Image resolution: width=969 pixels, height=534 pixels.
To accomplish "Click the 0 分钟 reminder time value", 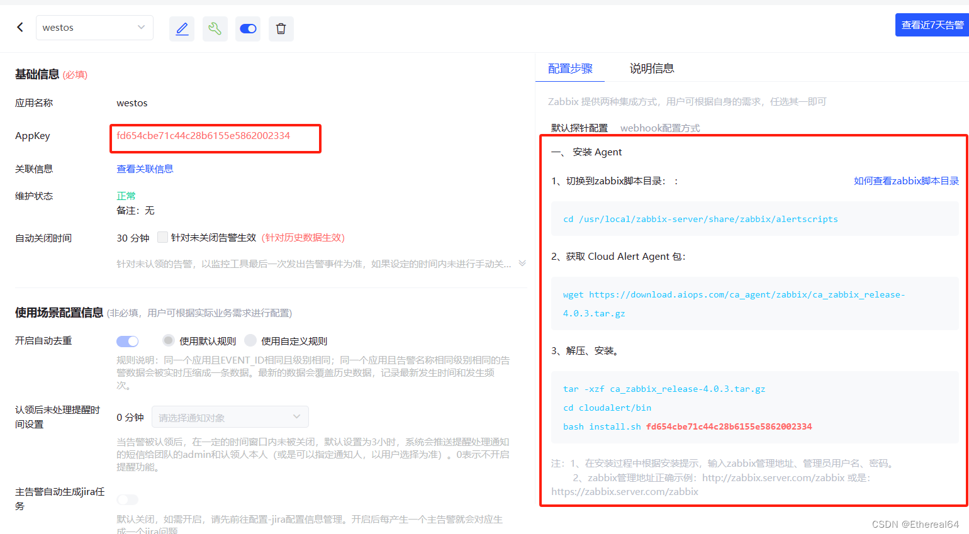I will [x=130, y=417].
